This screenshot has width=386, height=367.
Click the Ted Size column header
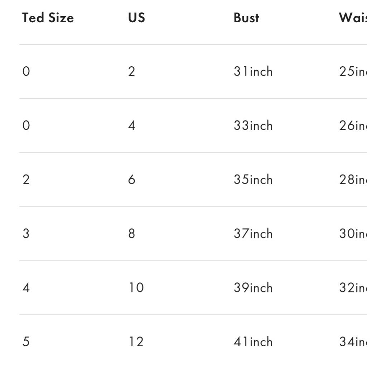point(48,18)
